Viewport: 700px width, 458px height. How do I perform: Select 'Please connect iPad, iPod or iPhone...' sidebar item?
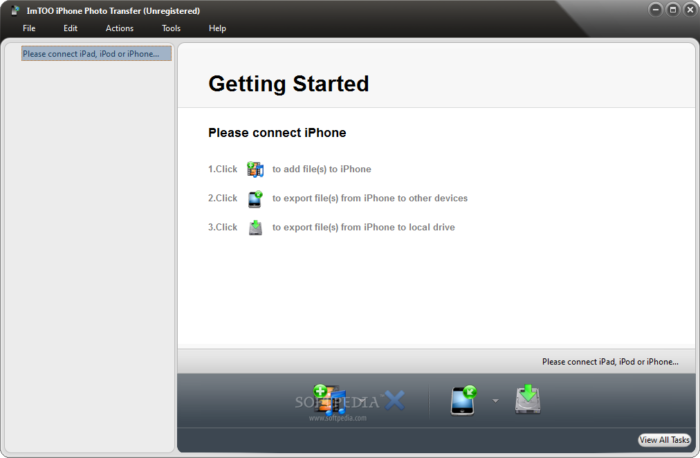coord(96,53)
